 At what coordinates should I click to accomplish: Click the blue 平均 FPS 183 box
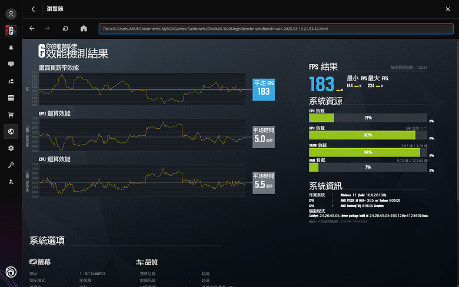[264, 89]
